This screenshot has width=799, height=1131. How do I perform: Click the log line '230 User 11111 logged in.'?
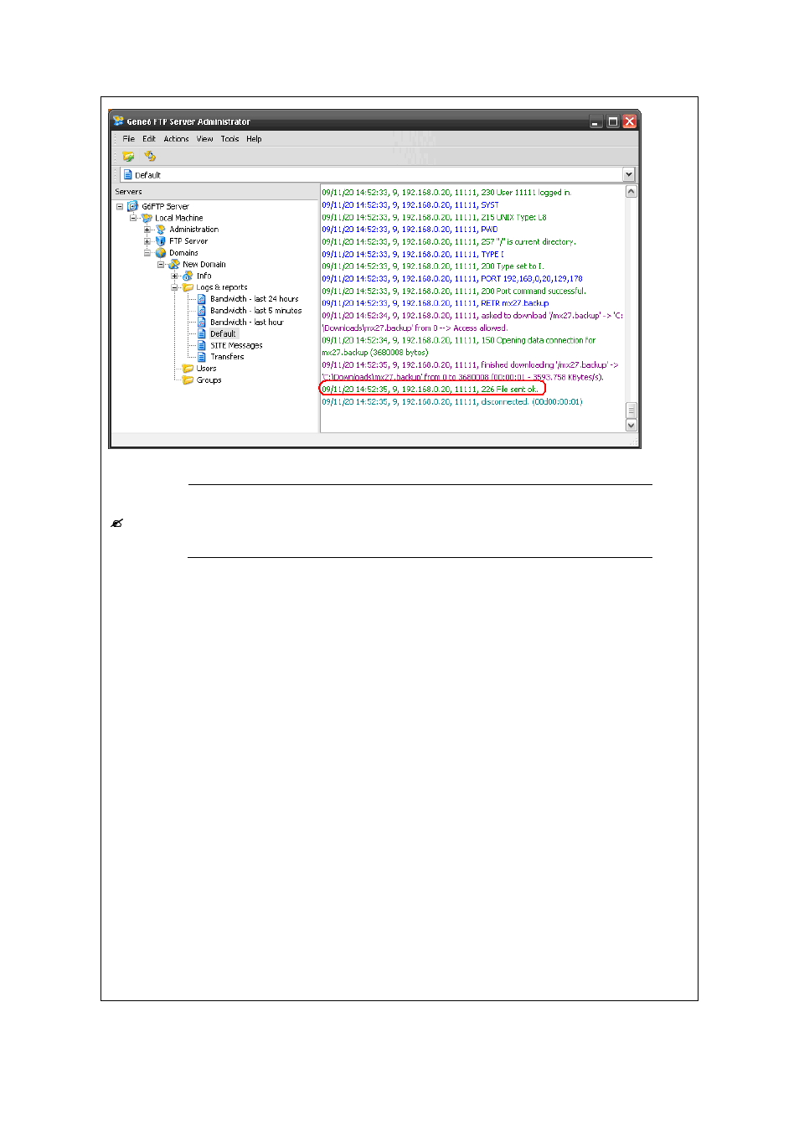(x=446, y=193)
